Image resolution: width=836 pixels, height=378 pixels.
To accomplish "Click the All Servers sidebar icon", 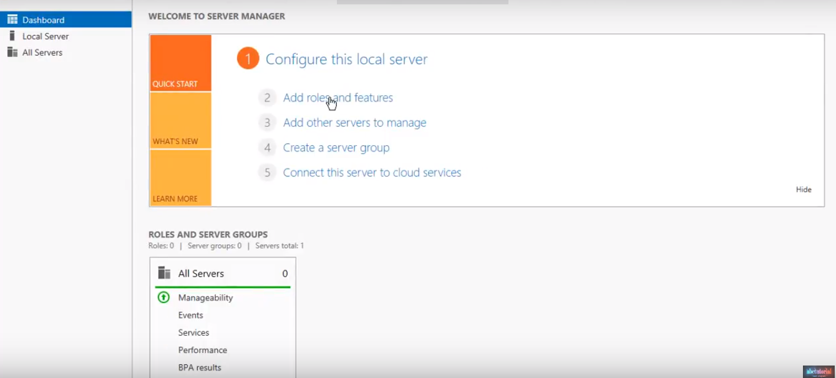I will 12,52.
